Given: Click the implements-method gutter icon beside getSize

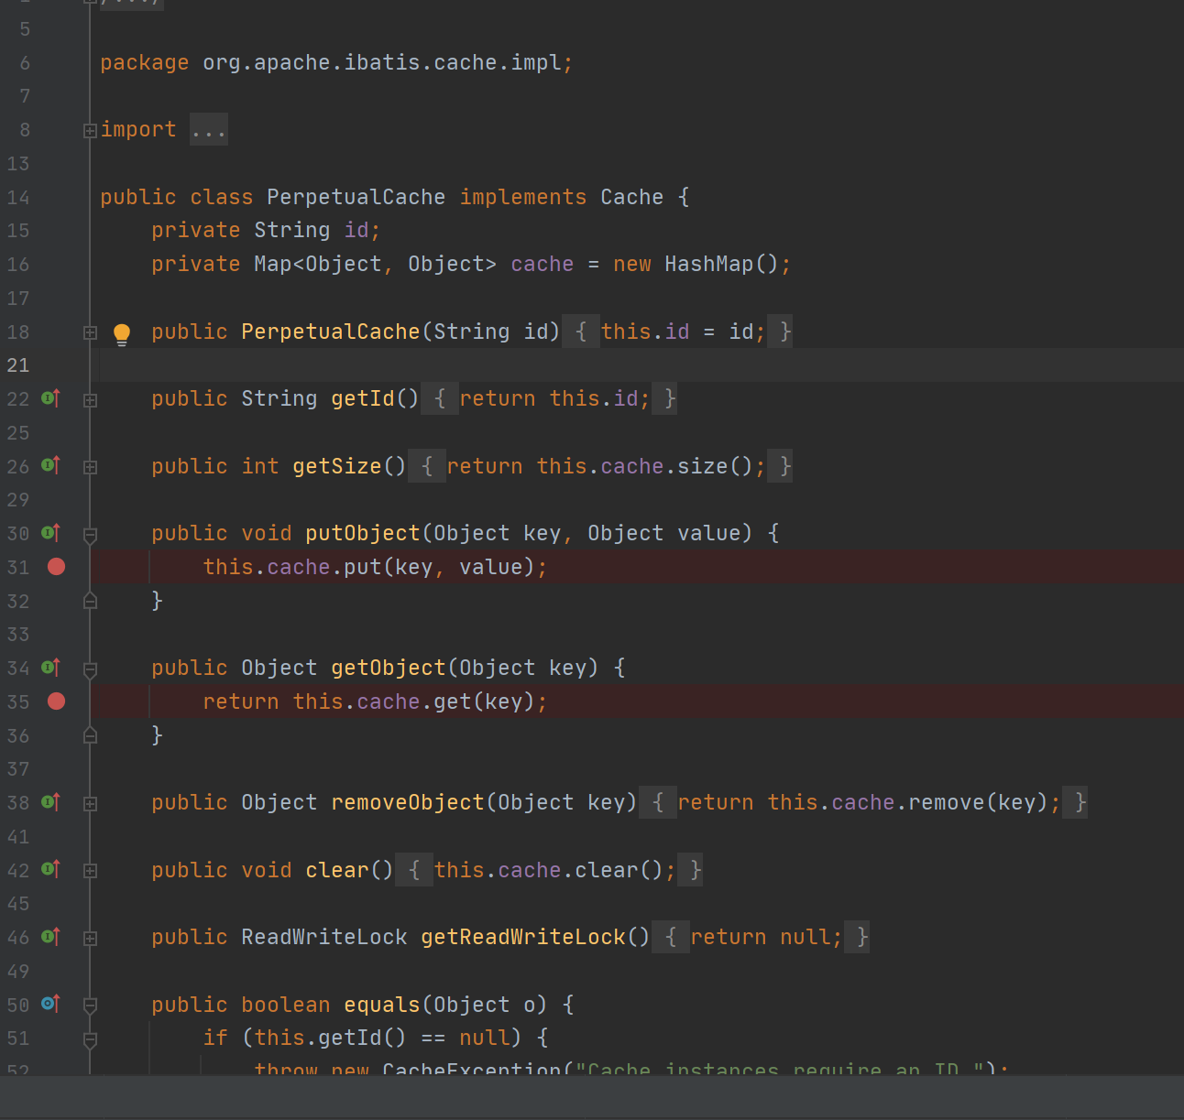Looking at the screenshot, I should coord(51,465).
